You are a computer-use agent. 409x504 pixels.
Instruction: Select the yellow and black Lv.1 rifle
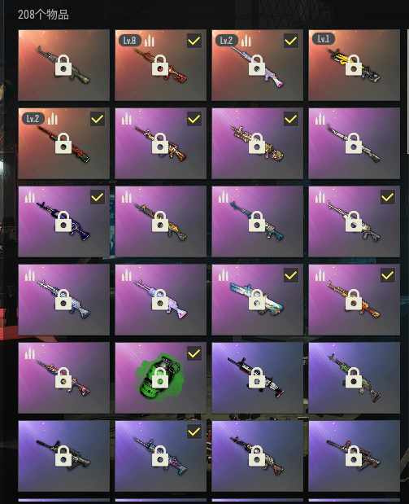tap(354, 65)
